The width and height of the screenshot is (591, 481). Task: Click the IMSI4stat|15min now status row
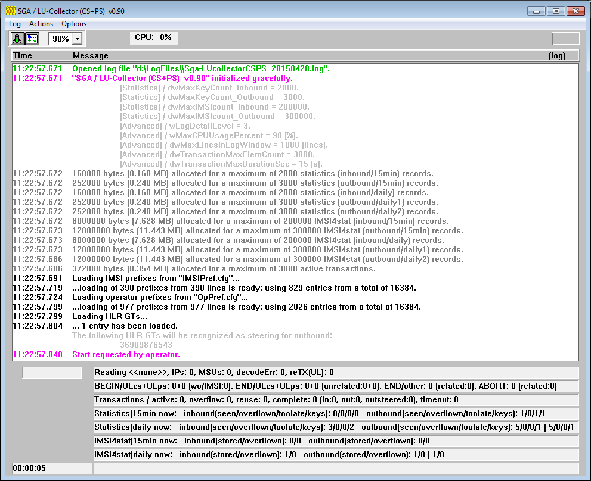(336, 441)
